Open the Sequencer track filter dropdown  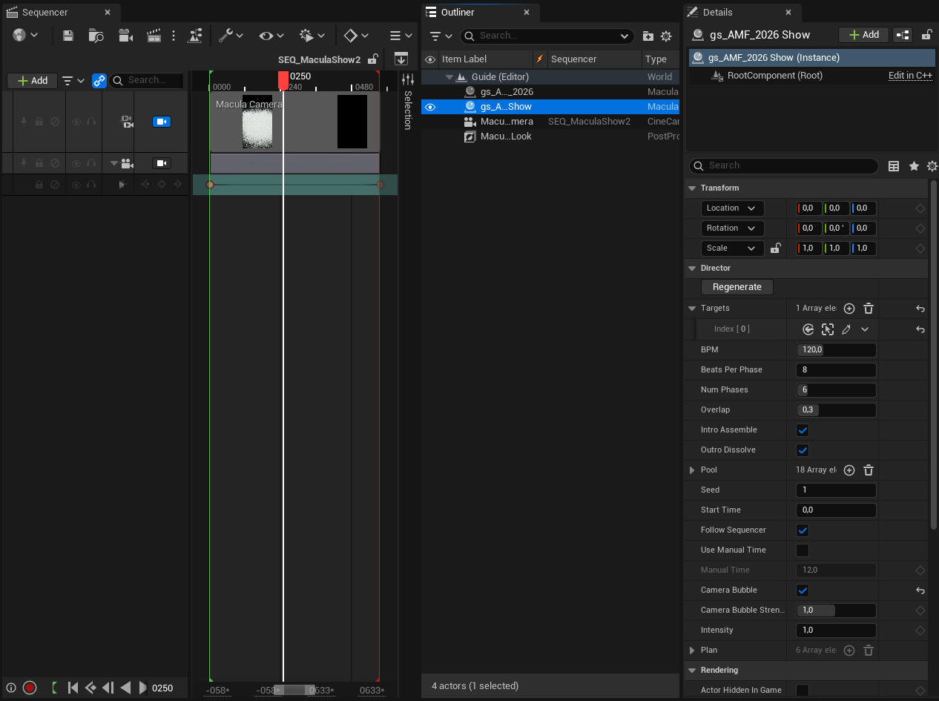click(73, 80)
